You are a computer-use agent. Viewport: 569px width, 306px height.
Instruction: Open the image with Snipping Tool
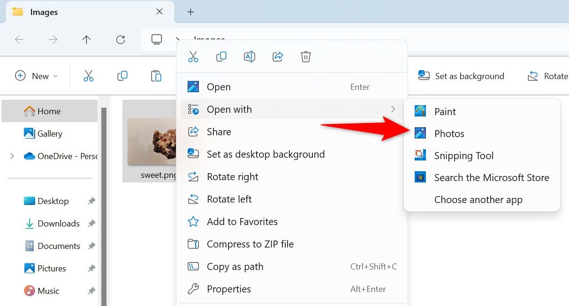pos(482,155)
